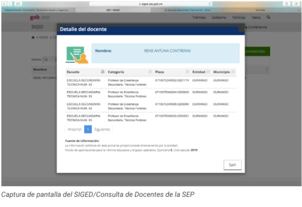Image resolution: width=302 pixels, height=207 pixels.
Task: Click the browser tab overview icon
Action: (18, 4)
